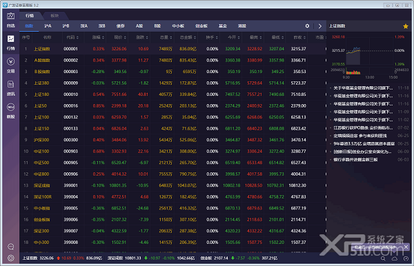Image resolution: width=414 pixels, height=266 pixels.
Task: Click the 上证指数 mini intraday chart
Action: click(369, 56)
